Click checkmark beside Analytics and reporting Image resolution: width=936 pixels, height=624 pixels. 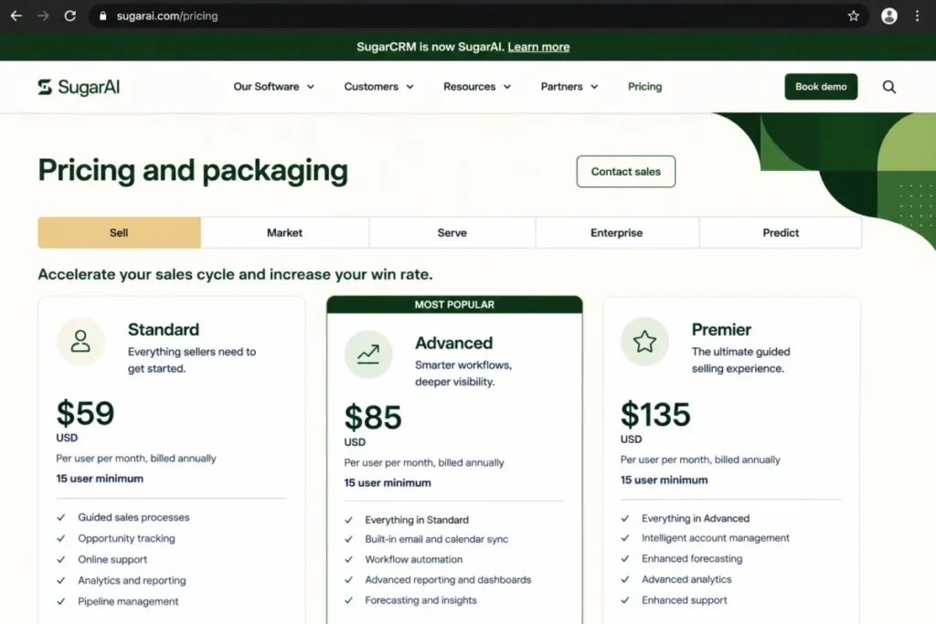[61, 580]
